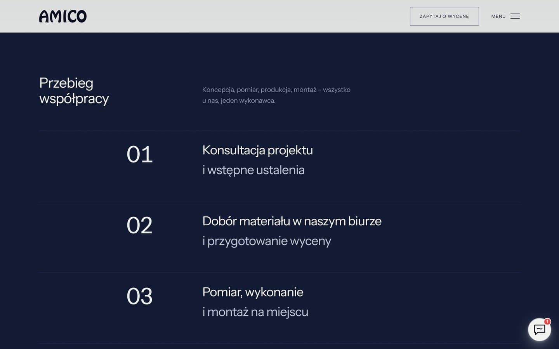The height and width of the screenshot is (349, 559).
Task: Click step number 02
Action: 140,225
